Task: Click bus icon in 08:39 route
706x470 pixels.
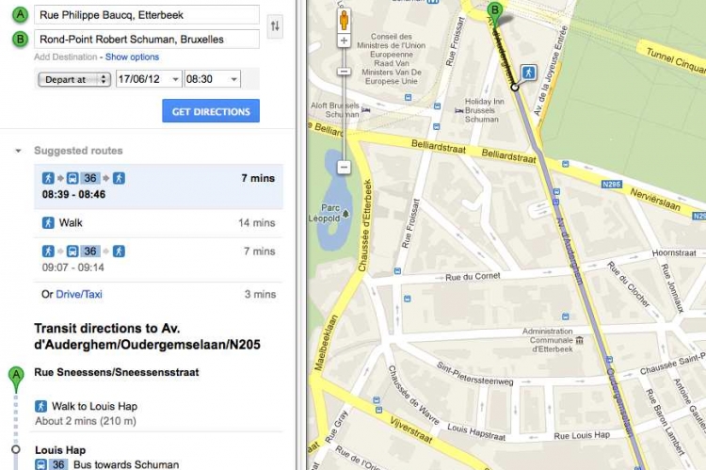Action: click(x=72, y=178)
